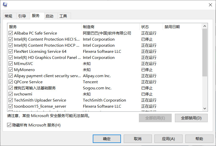The height and width of the screenshot is (146, 216).
Task: Open the 启动 tab
Action: click(49, 16)
